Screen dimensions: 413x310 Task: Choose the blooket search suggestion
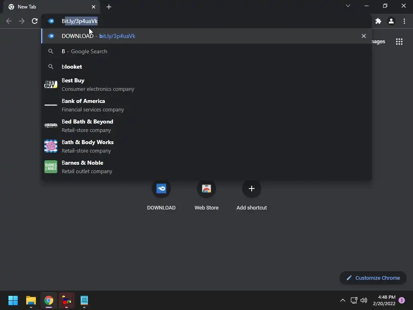(206, 67)
